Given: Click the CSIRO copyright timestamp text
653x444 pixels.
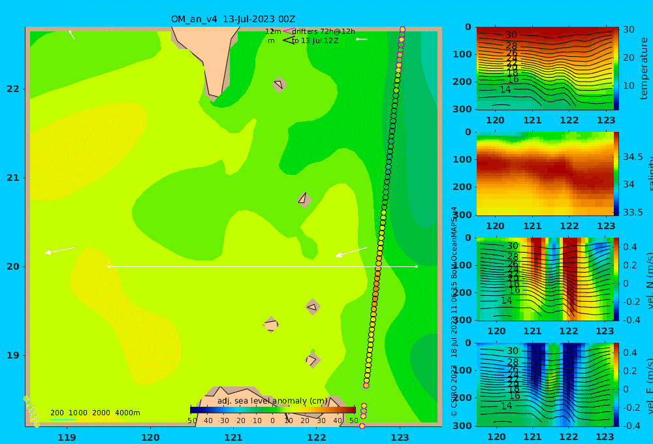Looking at the screenshot, I should tap(454, 311).
